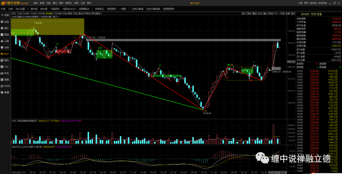Toggle 走势分解笔 mode
This screenshot has width=342, height=174.
click(138, 9)
